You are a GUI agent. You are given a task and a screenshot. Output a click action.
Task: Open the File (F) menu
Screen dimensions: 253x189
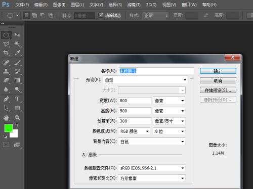point(22,5)
